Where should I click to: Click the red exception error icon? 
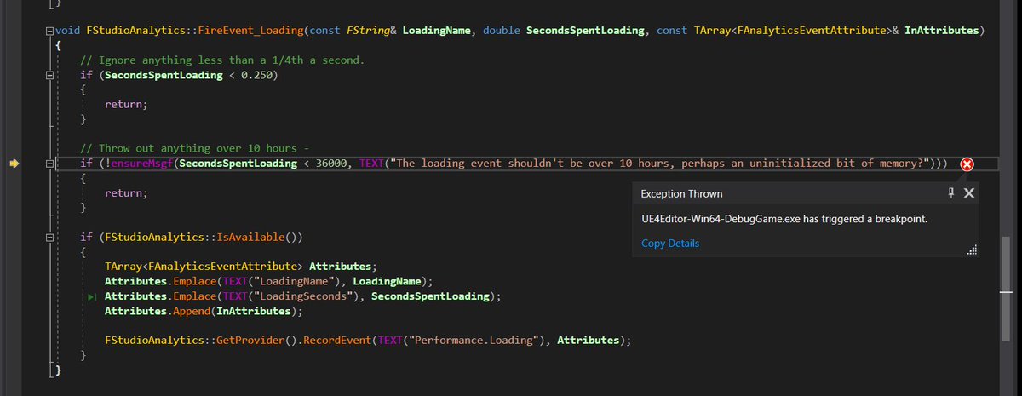(967, 164)
